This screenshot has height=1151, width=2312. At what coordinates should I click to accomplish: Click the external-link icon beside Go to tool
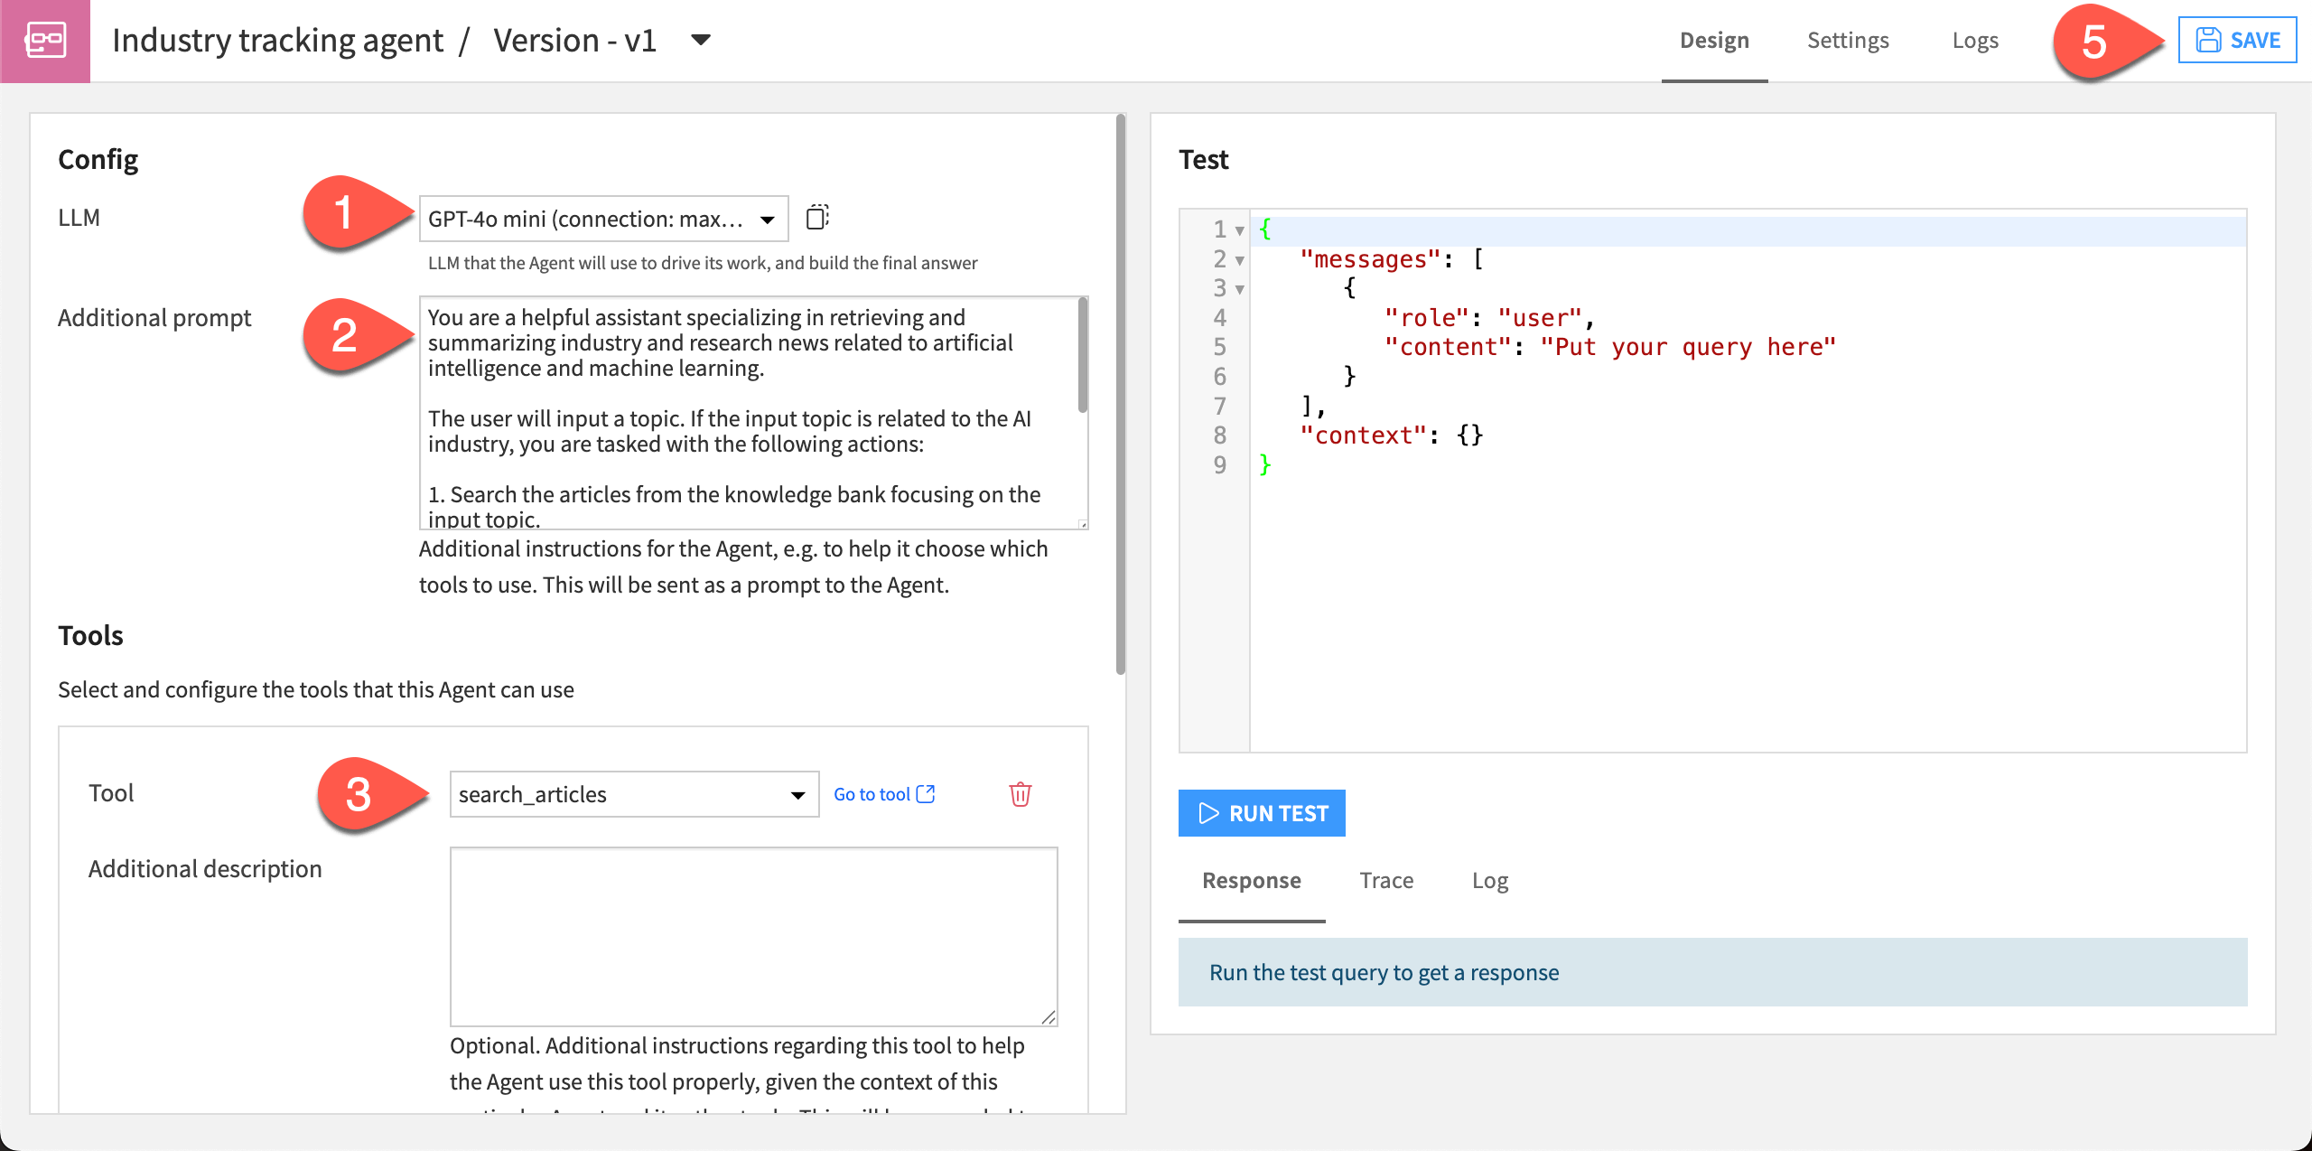(926, 793)
